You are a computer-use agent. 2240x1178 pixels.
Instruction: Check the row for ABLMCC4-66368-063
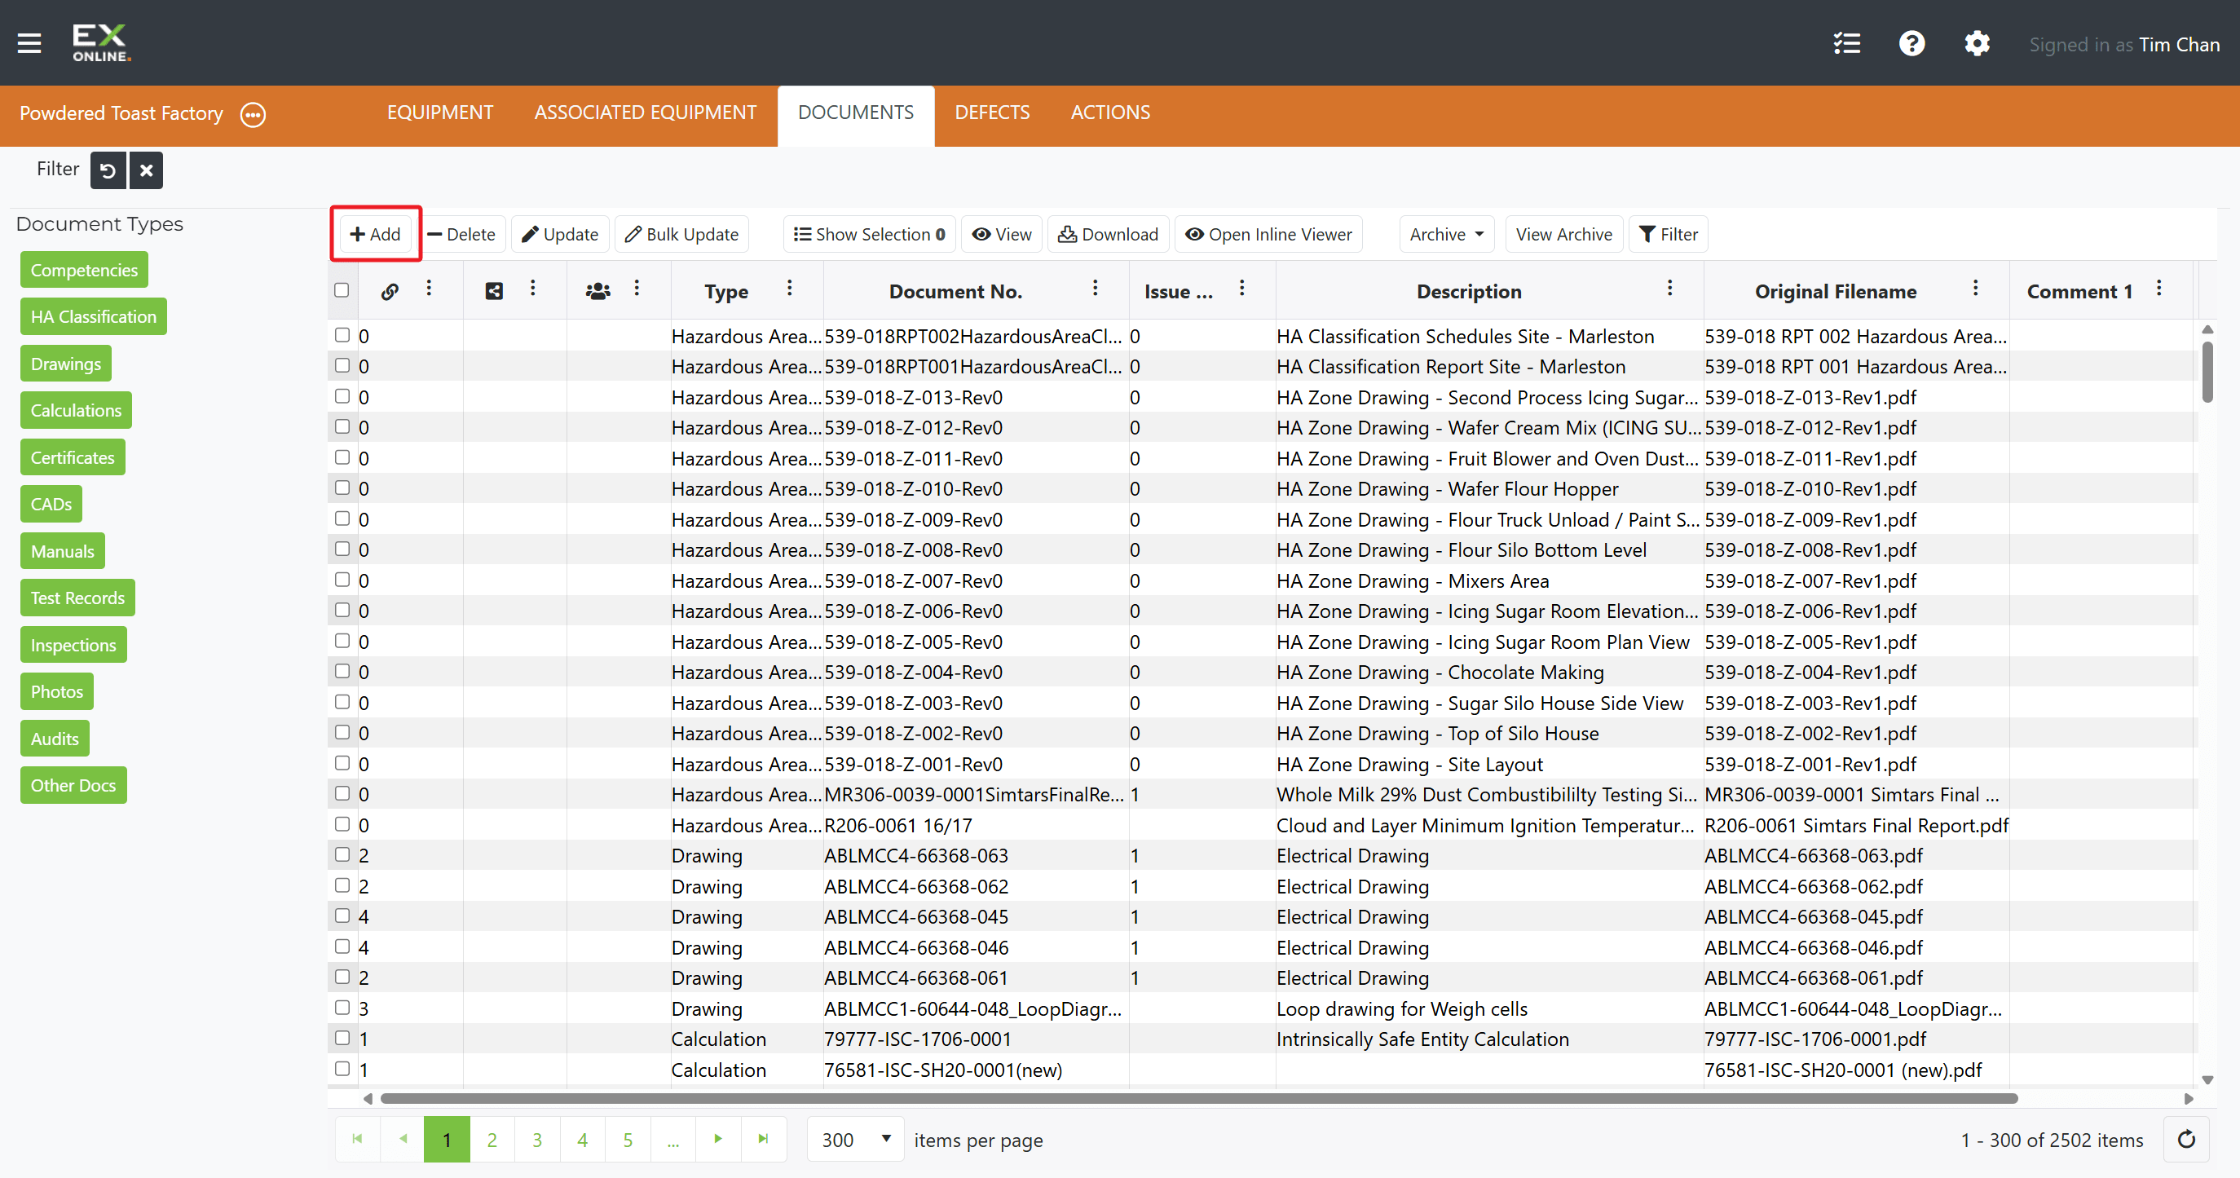click(x=342, y=854)
